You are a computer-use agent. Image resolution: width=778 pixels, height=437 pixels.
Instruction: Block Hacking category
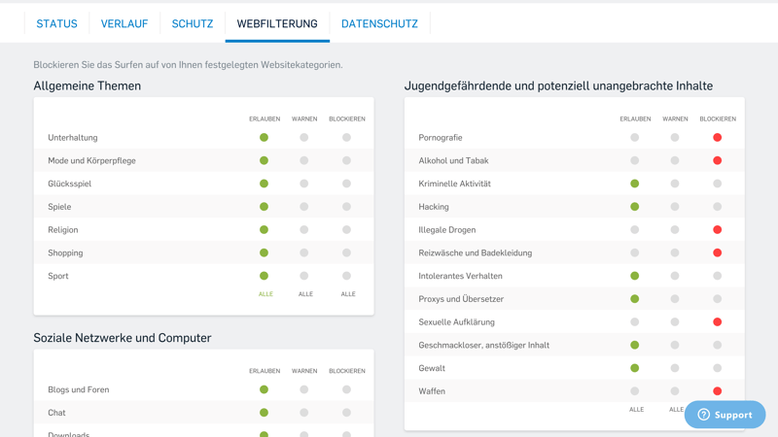(717, 207)
